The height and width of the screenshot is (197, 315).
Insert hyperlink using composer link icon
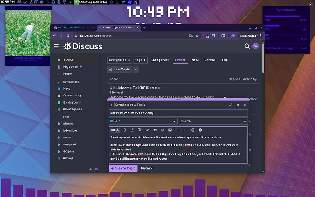[147, 130]
